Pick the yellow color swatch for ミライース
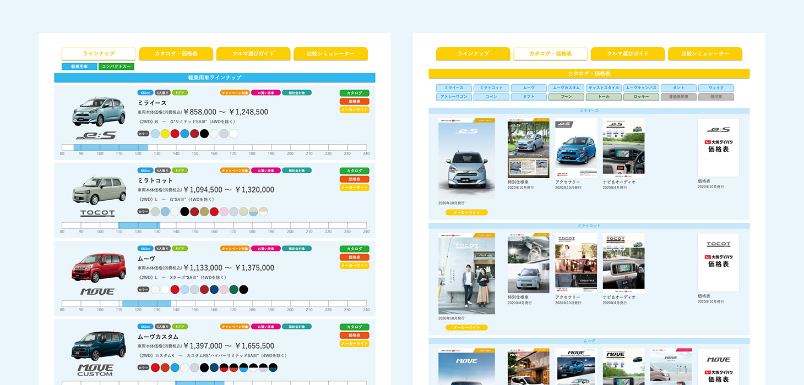The height and width of the screenshot is (385, 804). tap(165, 134)
